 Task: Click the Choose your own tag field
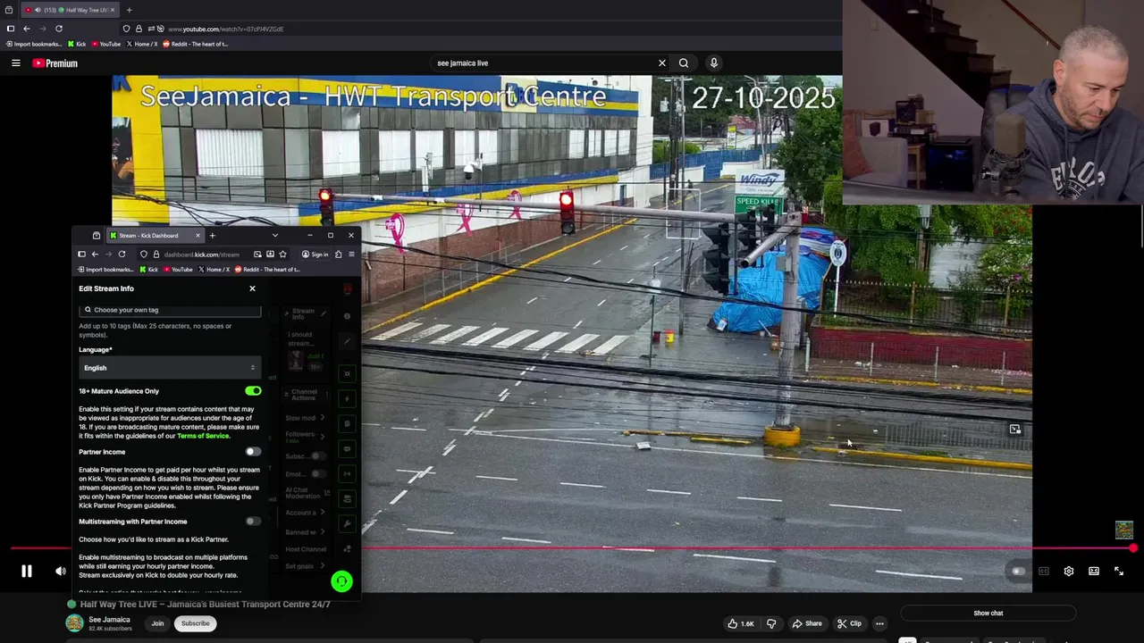(170, 310)
